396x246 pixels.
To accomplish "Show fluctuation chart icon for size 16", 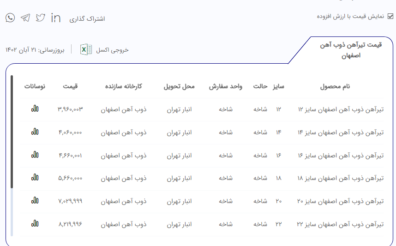I will (35, 155).
